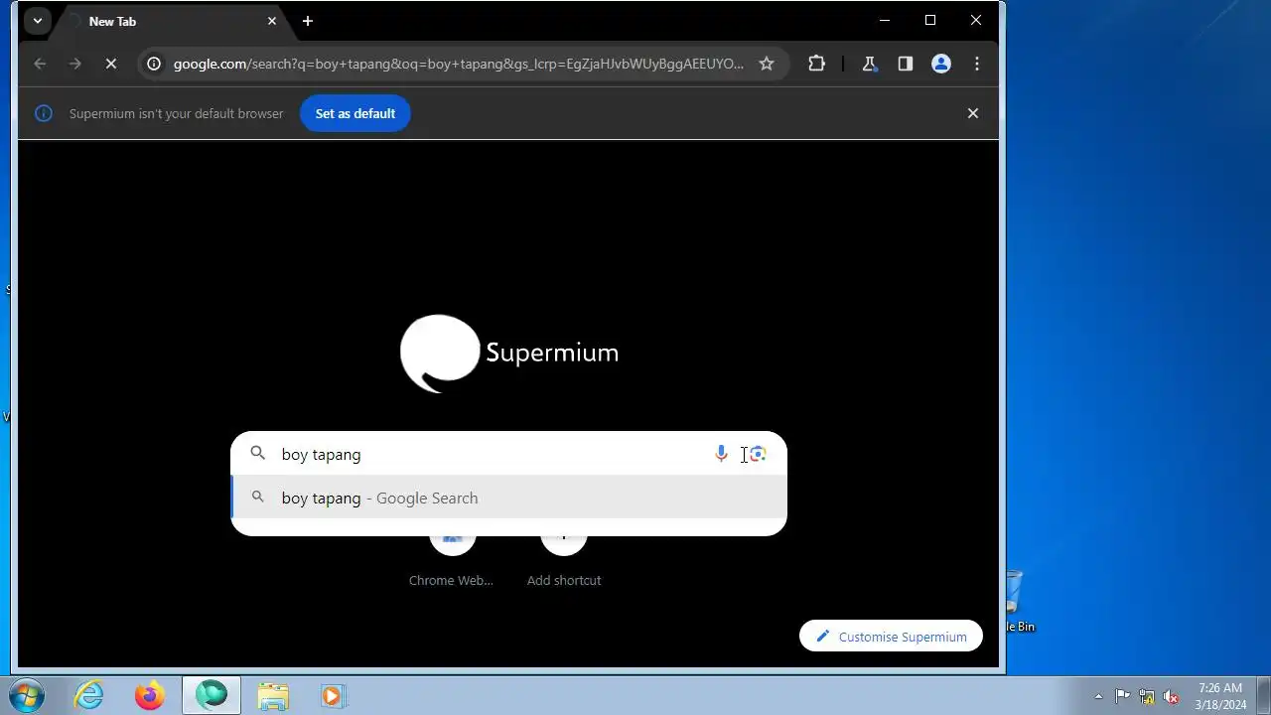
Task: Search by image with the lens icon
Action: (x=758, y=454)
